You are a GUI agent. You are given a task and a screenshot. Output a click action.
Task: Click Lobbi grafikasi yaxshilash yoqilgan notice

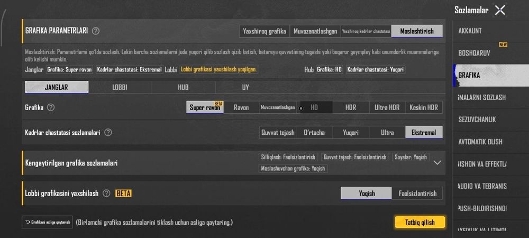218,70
